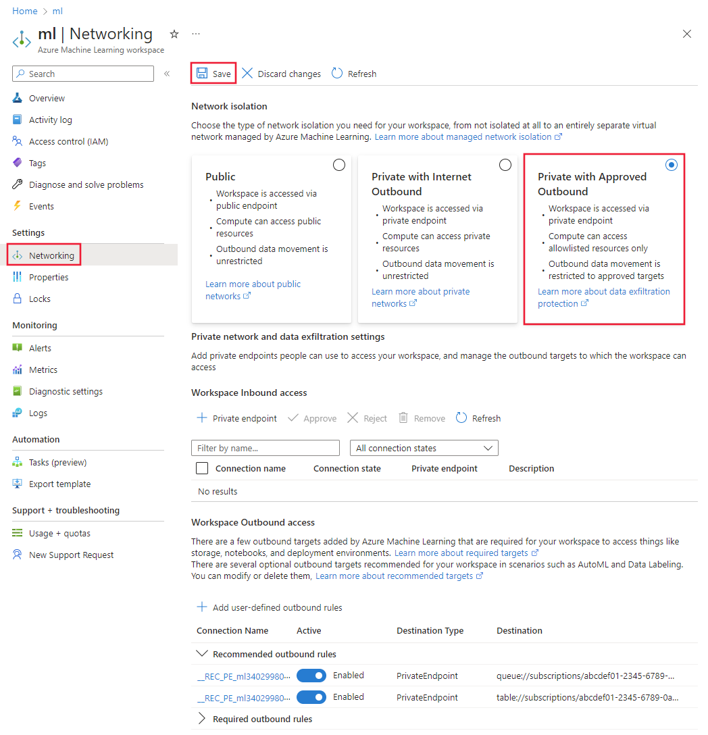Image resolution: width=708 pixels, height=735 pixels.
Task: Click the Tags icon
Action: 18,163
